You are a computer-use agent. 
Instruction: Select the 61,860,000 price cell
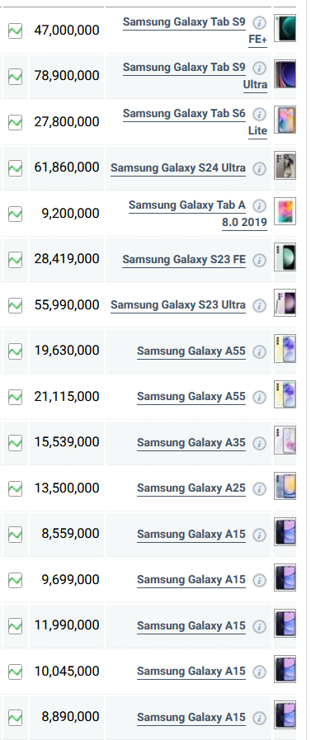point(67,168)
